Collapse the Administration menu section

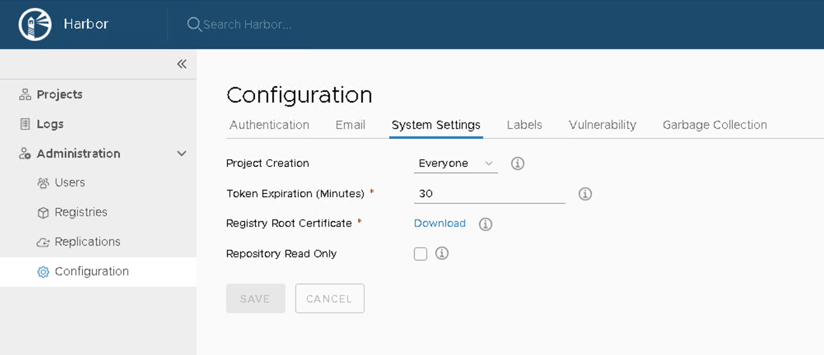(x=181, y=154)
